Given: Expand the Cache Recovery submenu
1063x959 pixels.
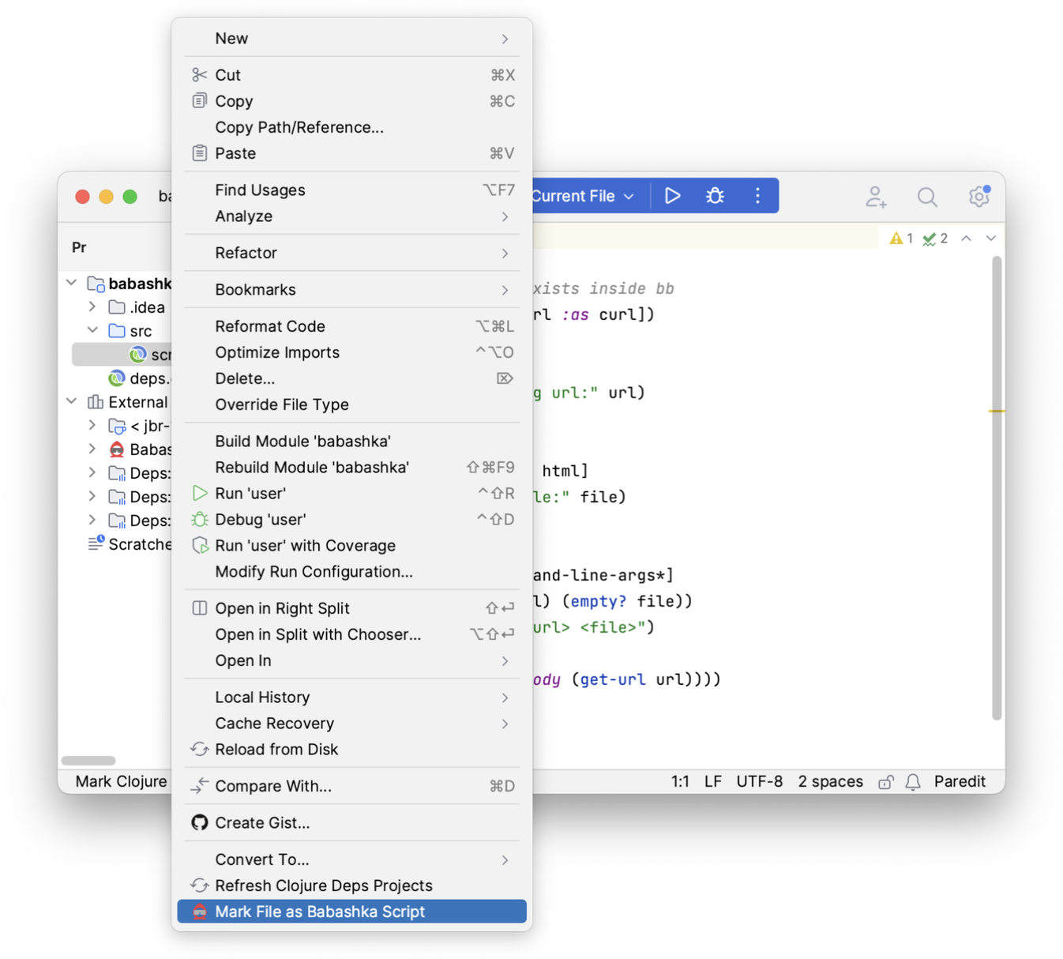Looking at the screenshot, I should coord(351,723).
